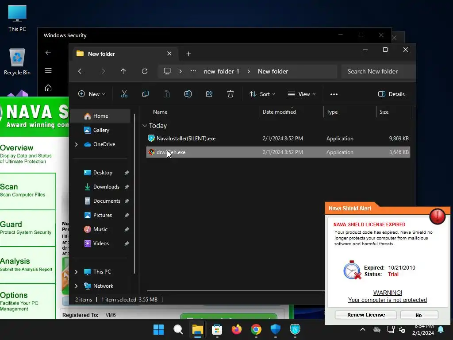Click the muted volume tray icon
Image resolution: width=453 pixels, height=340 pixels.
pyautogui.click(x=402, y=329)
